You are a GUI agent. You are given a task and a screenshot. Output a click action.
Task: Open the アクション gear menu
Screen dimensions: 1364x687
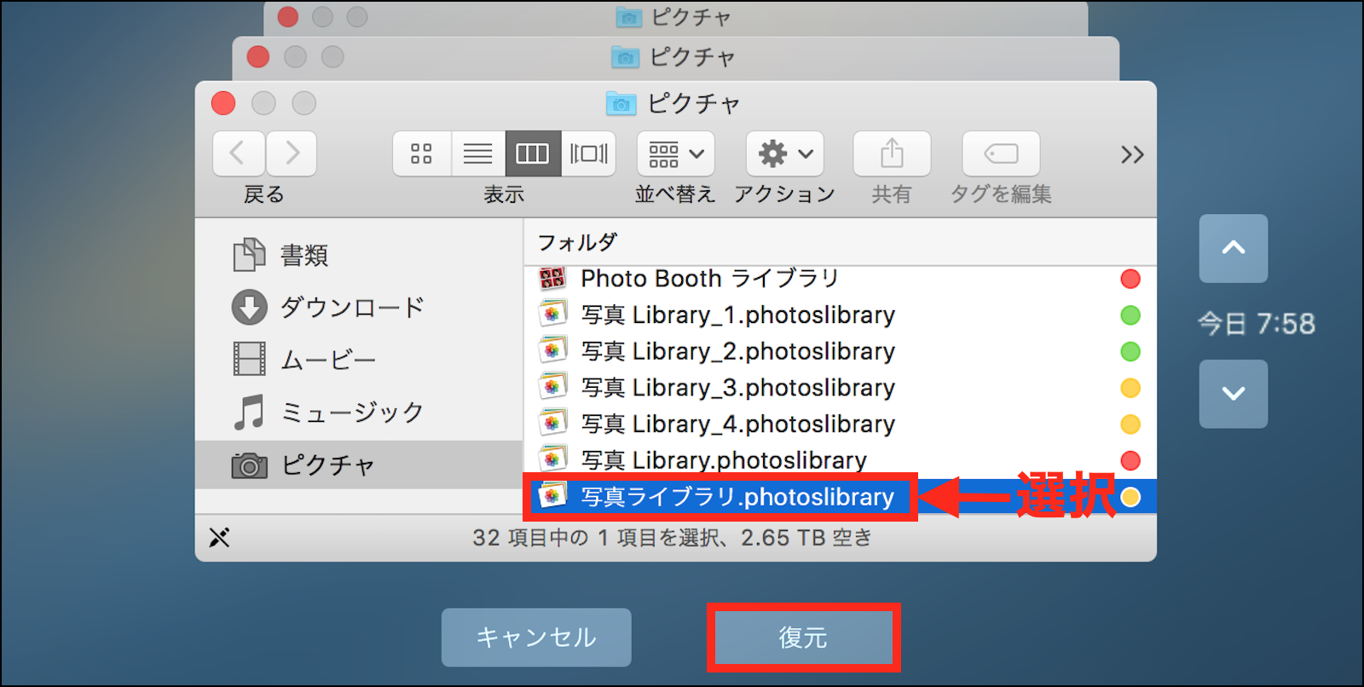click(x=784, y=153)
